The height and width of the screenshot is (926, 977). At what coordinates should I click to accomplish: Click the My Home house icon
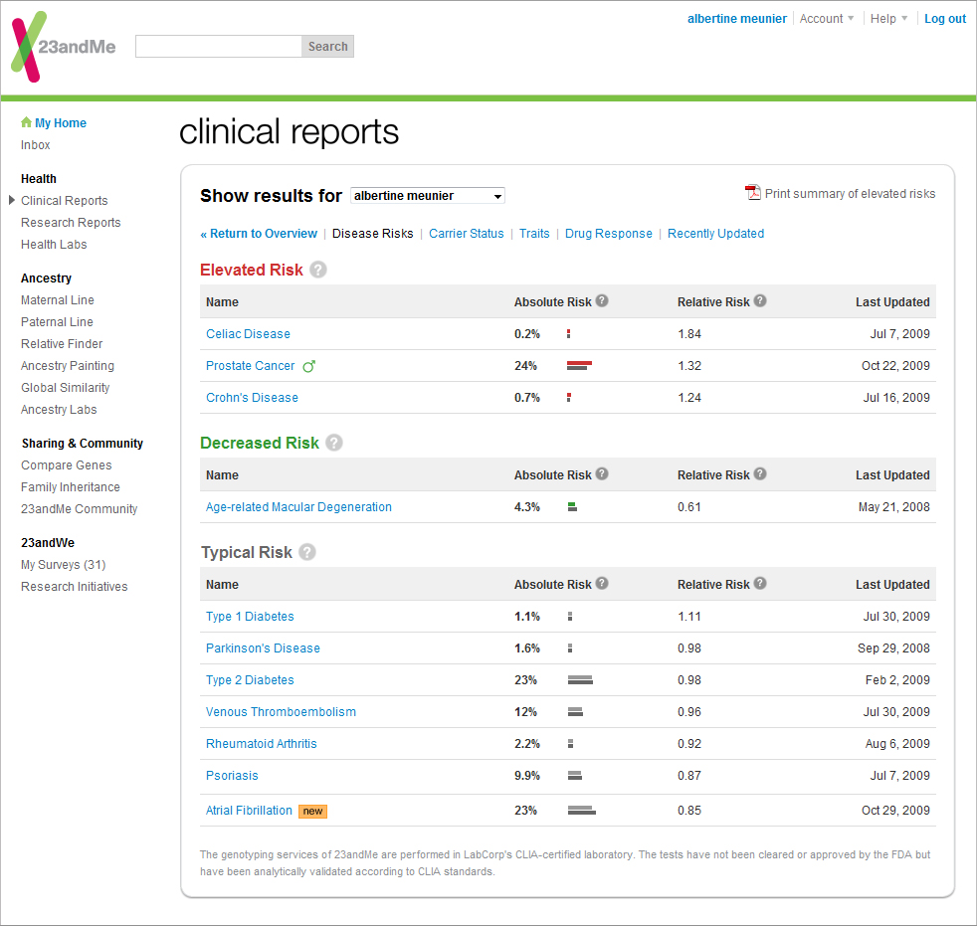26,122
